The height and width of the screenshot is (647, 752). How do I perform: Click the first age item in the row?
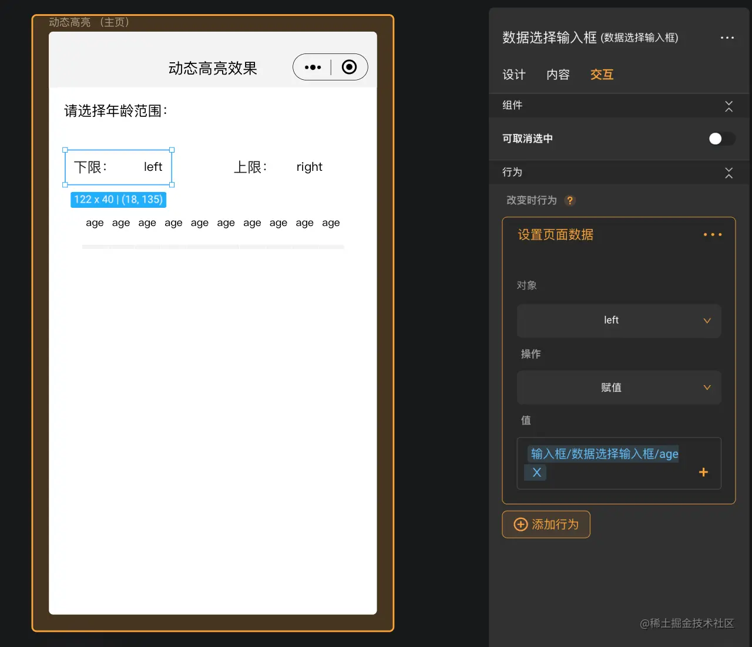pyautogui.click(x=95, y=223)
